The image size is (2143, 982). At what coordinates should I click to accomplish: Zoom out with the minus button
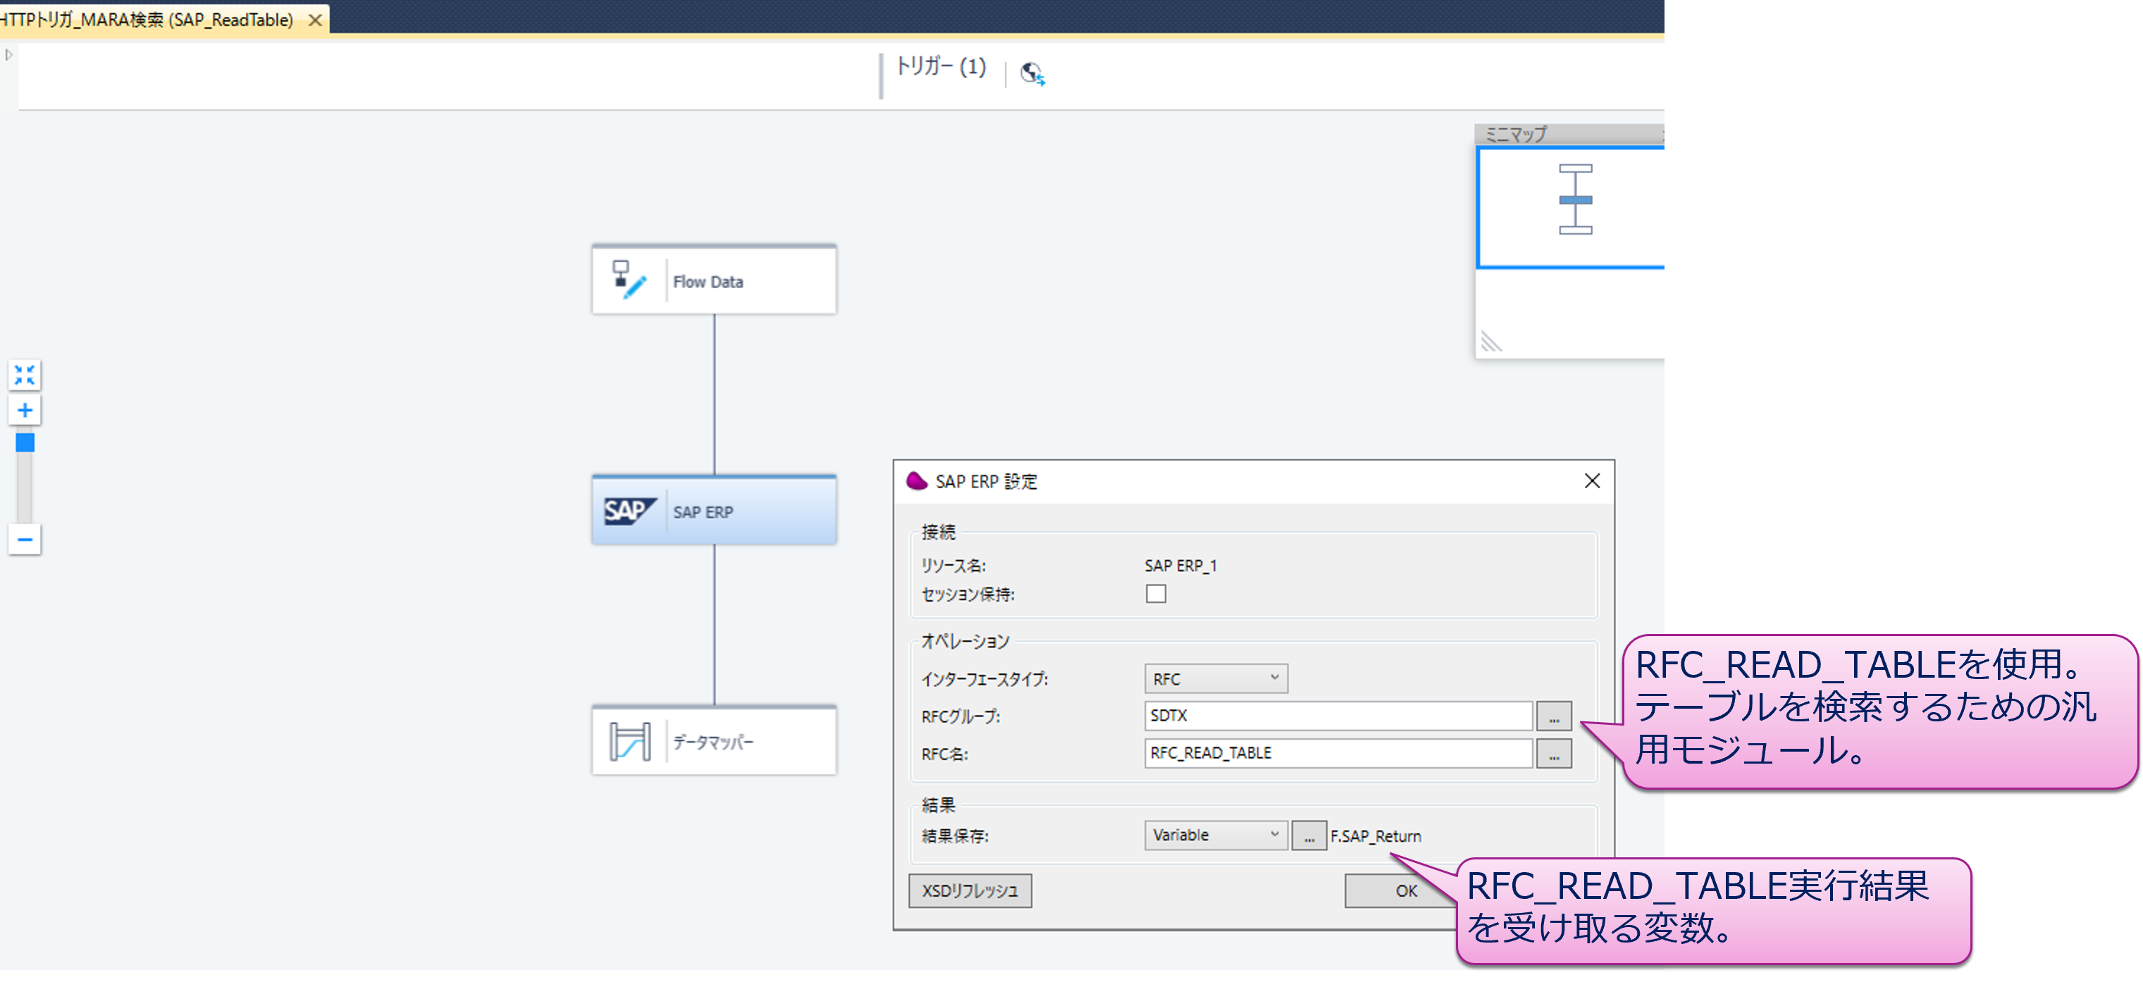(x=25, y=540)
